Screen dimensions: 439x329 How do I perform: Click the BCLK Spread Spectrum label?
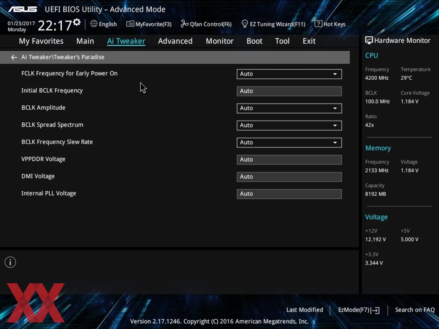[52, 125]
